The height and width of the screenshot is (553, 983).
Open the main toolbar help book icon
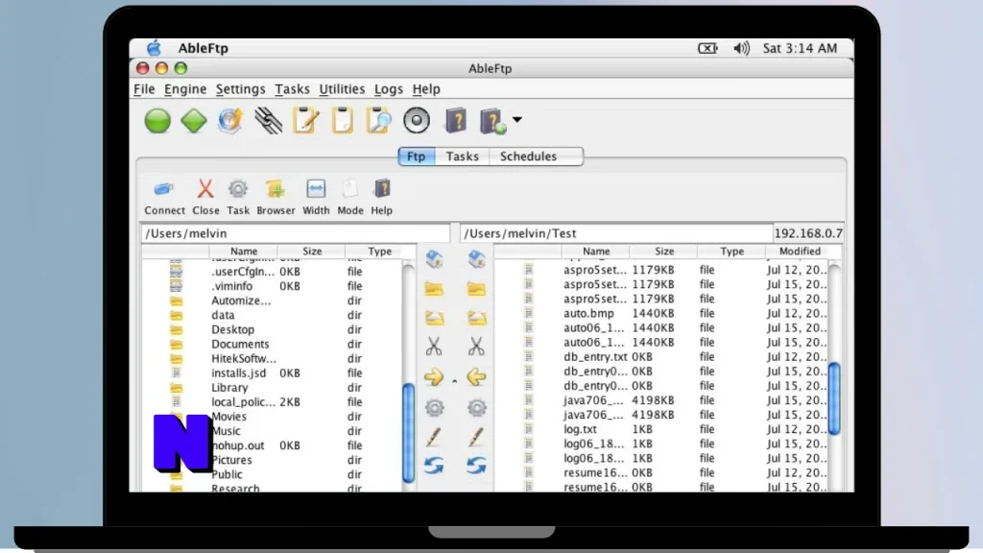click(x=456, y=120)
